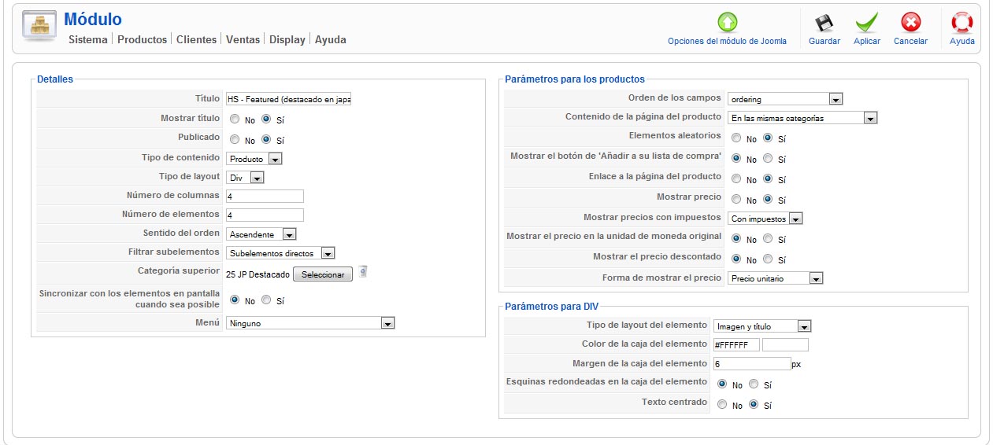The width and height of the screenshot is (993, 445).
Task: Open the Productos menu
Action: [x=142, y=39]
